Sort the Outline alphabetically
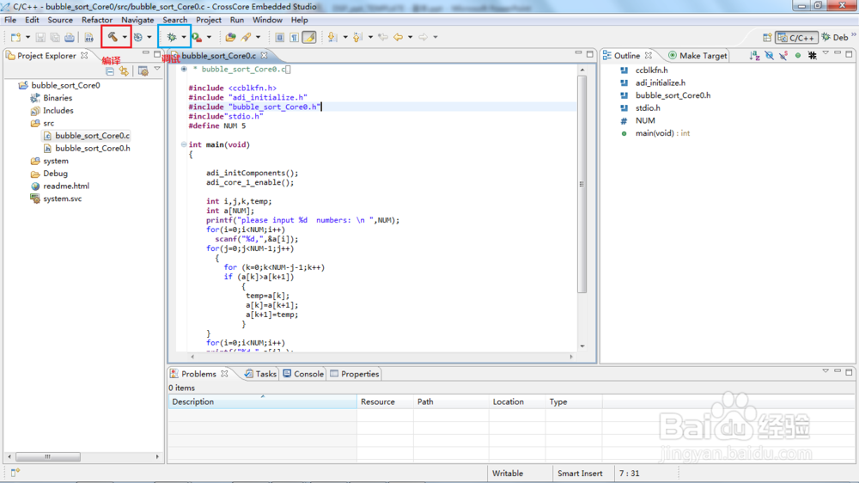 [754, 55]
